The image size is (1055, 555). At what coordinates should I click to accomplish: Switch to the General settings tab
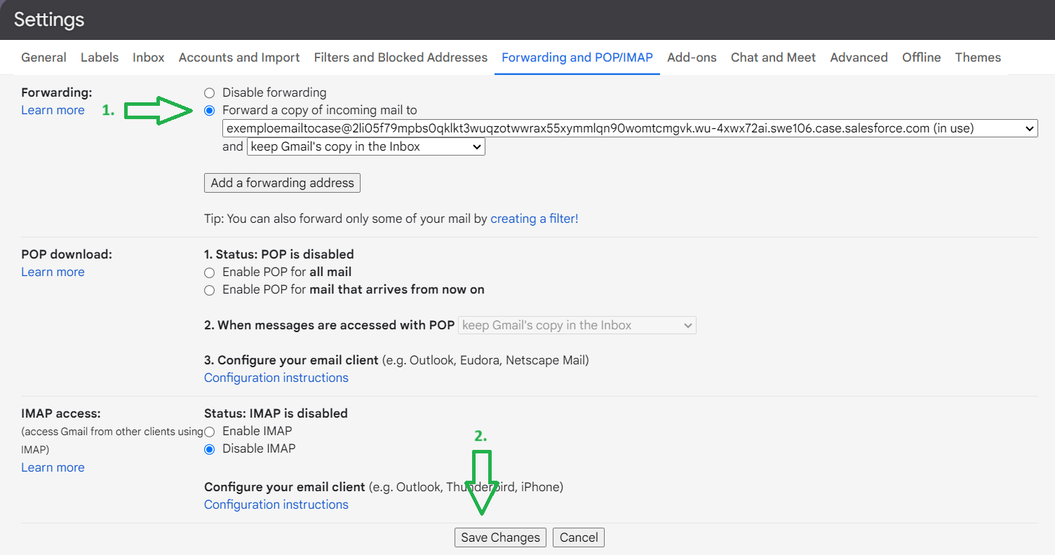coord(43,57)
